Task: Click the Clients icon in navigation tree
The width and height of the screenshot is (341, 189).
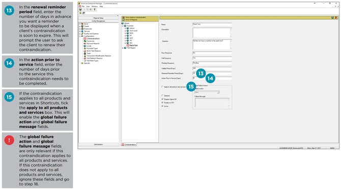Action: [82, 26]
